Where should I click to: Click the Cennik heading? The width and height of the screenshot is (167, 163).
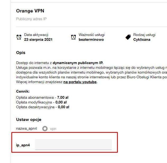pos(23,92)
